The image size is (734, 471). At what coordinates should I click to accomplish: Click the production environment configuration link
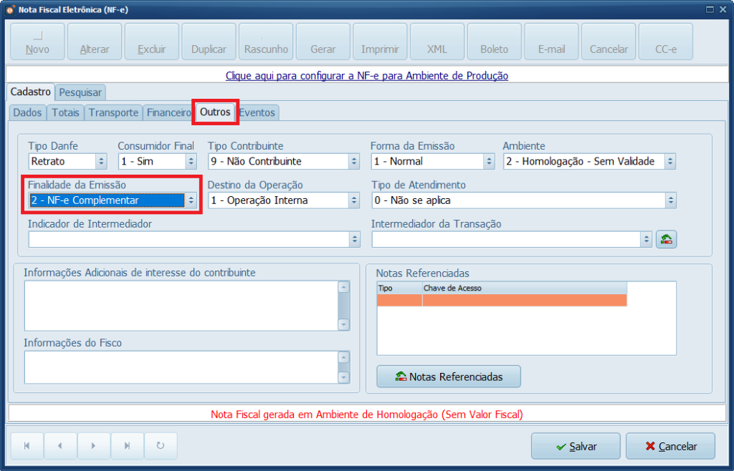point(367,76)
